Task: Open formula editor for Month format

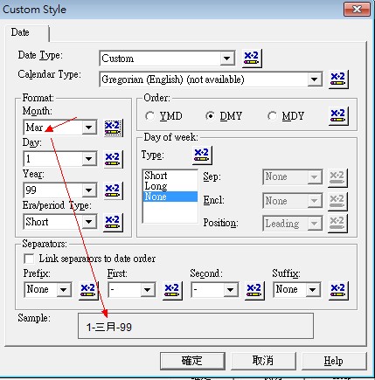Action: (x=114, y=128)
